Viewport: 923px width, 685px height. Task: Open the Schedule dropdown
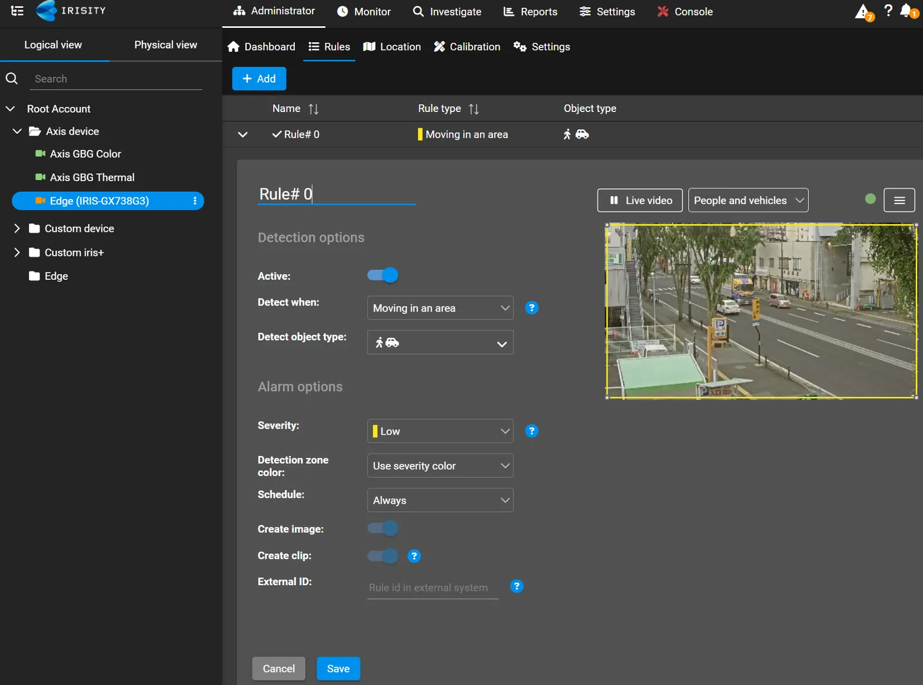pos(440,500)
